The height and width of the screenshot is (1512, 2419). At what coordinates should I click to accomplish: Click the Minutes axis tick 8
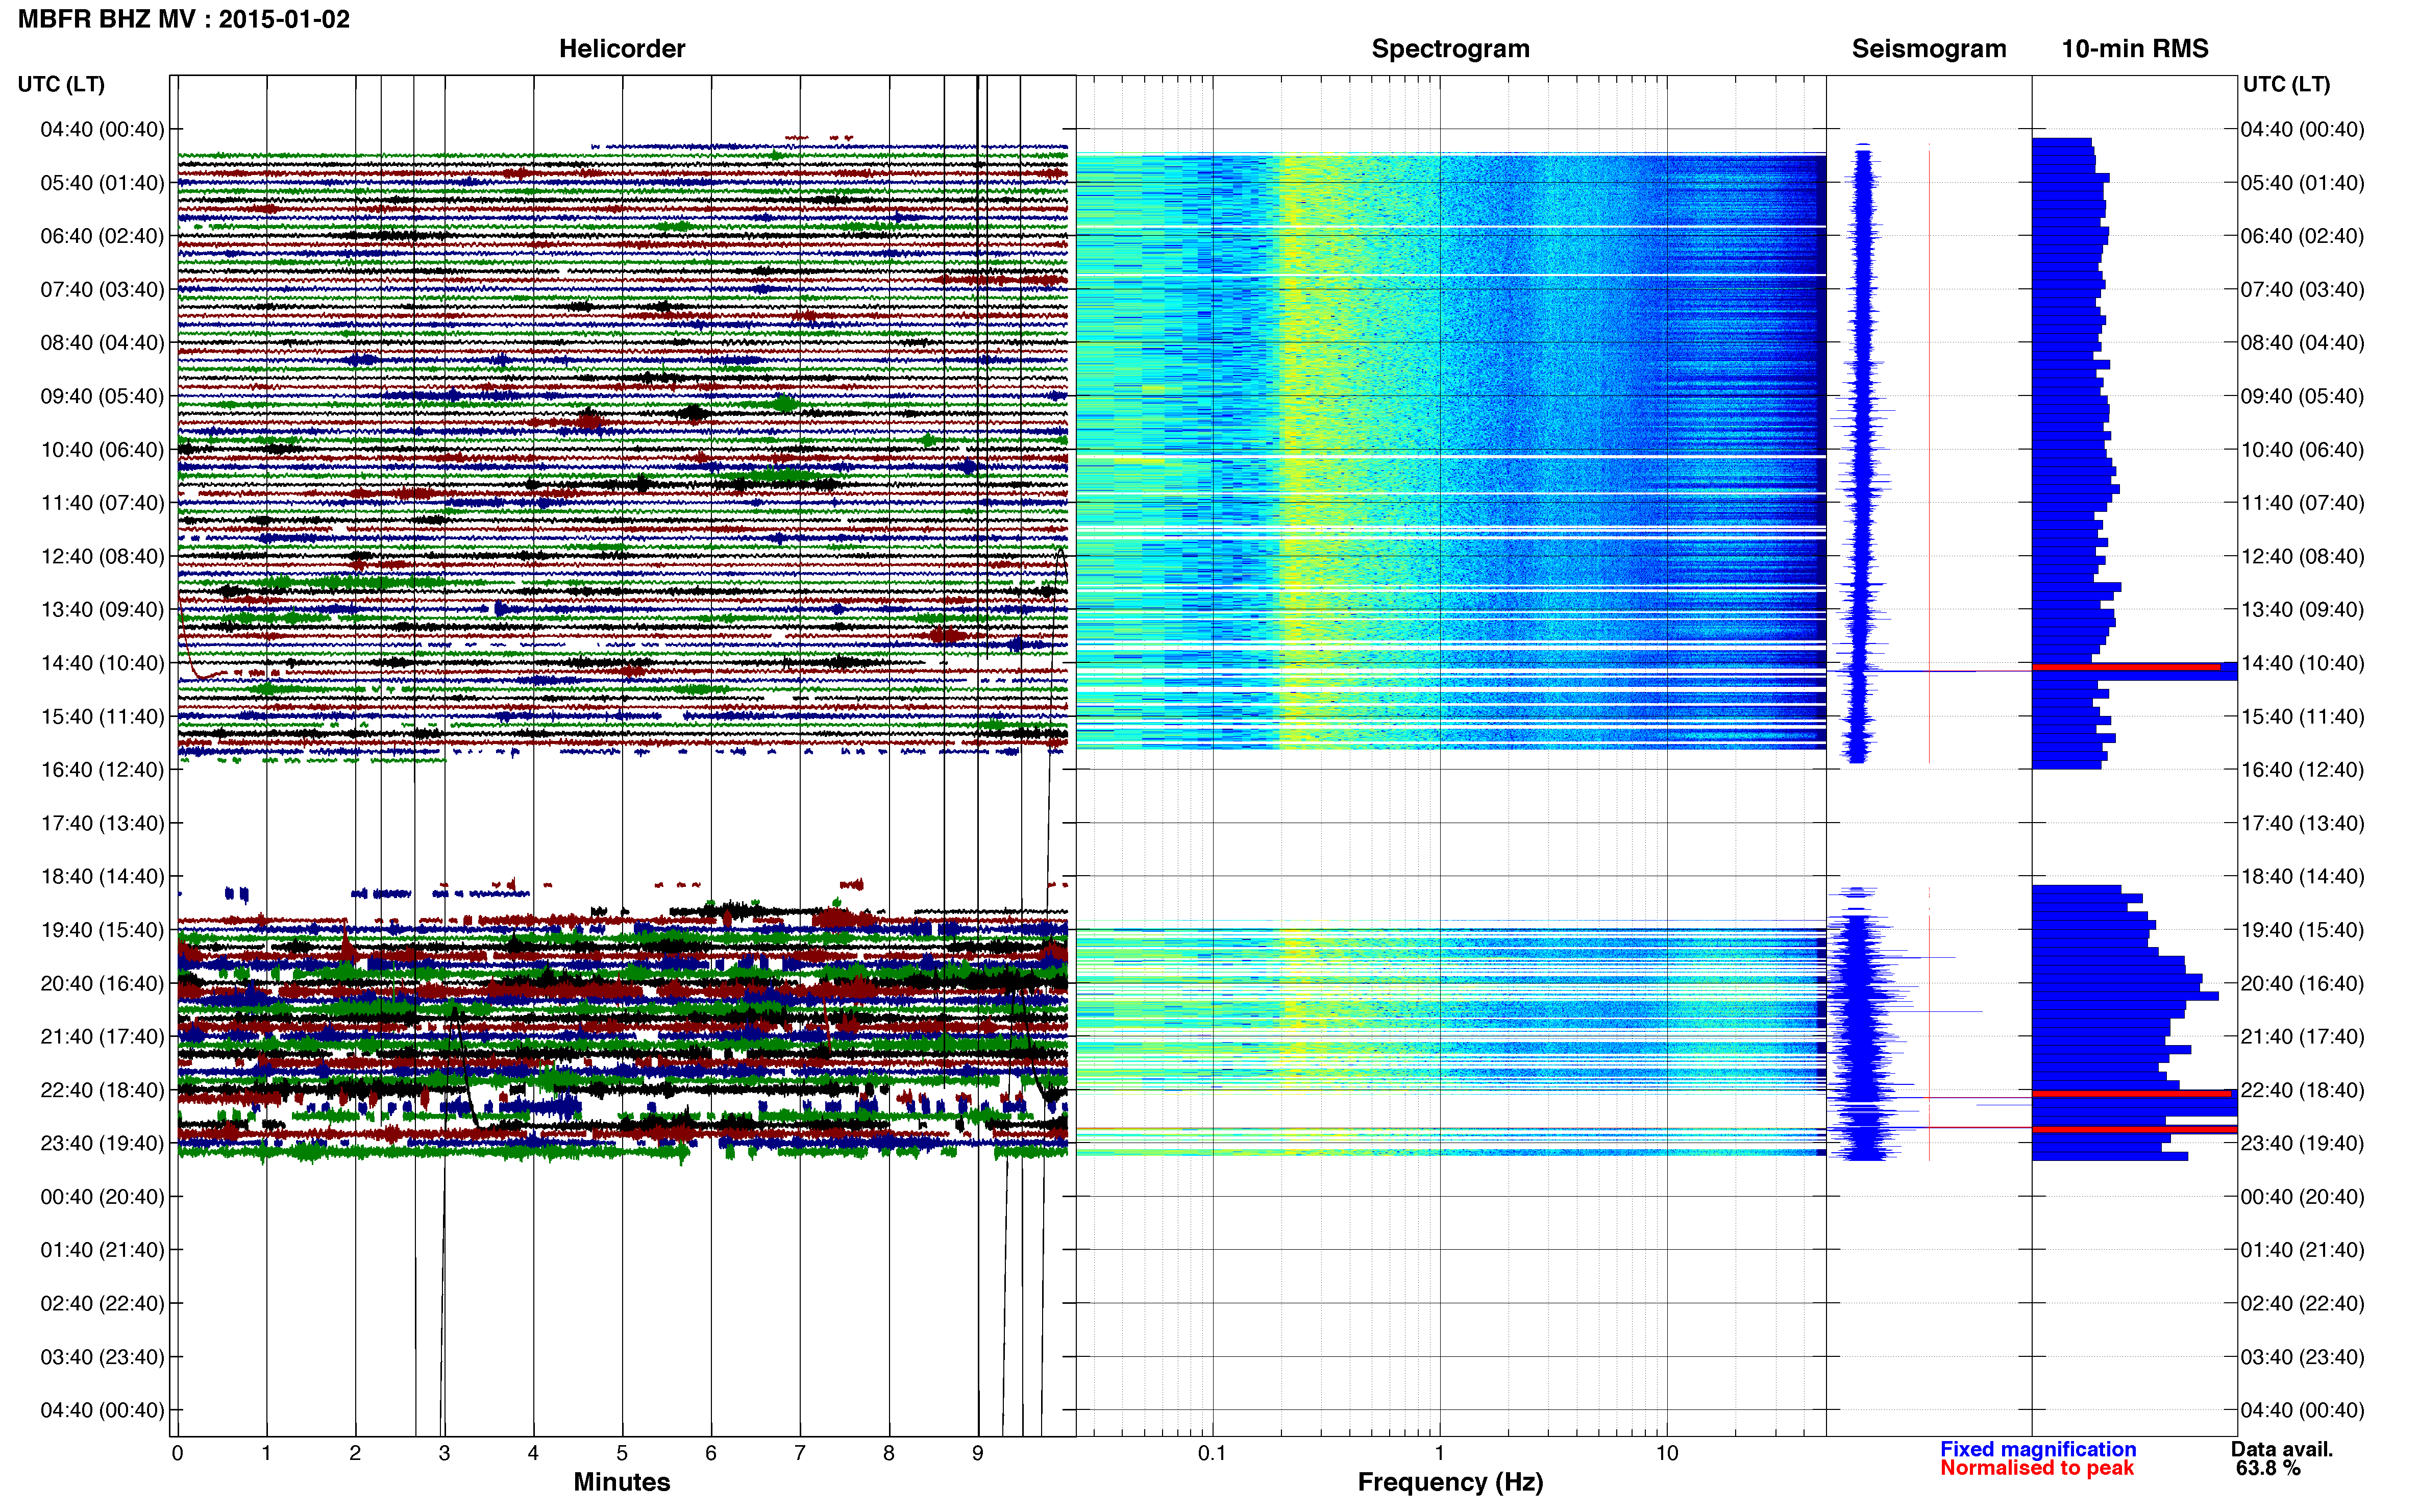pos(889,1453)
